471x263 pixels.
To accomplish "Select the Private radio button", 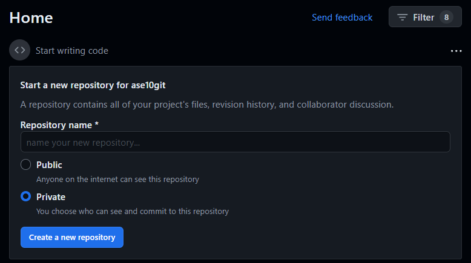I will (26, 196).
